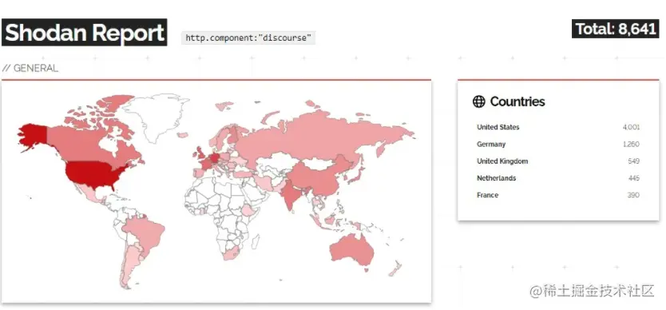This screenshot has width=666, height=310.
Task: Select Germany in the Countries list
Action: (491, 144)
